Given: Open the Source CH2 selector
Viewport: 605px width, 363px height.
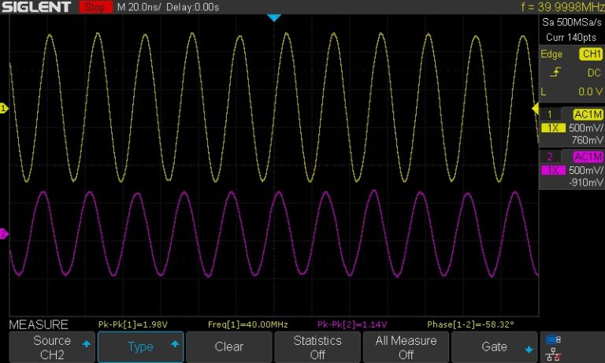Looking at the screenshot, I should (x=51, y=346).
